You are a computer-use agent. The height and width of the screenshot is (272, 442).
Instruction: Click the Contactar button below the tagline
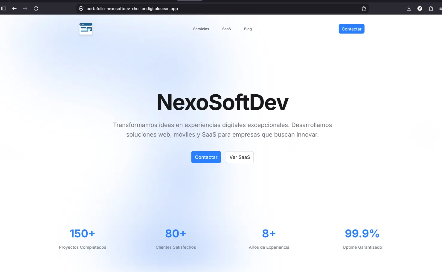[206, 157]
